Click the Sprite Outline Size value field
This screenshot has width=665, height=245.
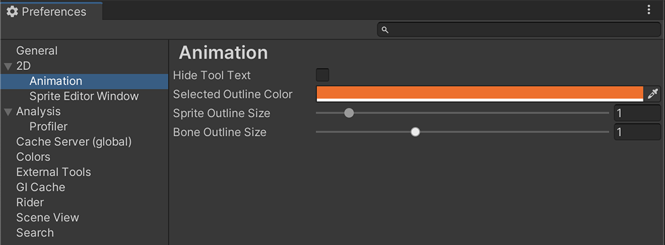pyautogui.click(x=637, y=113)
